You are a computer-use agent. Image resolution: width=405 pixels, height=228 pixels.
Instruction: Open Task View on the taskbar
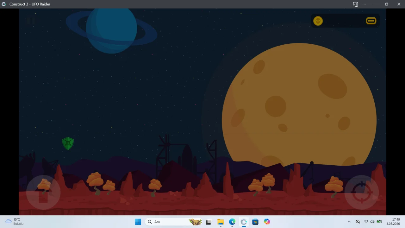208,222
